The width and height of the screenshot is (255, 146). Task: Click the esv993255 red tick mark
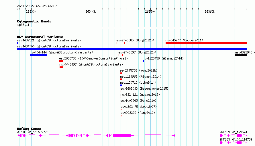pos(121,116)
